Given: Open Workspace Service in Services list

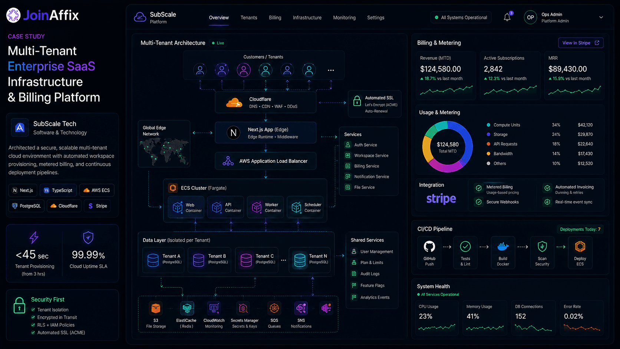Looking at the screenshot, I should (x=367, y=156).
